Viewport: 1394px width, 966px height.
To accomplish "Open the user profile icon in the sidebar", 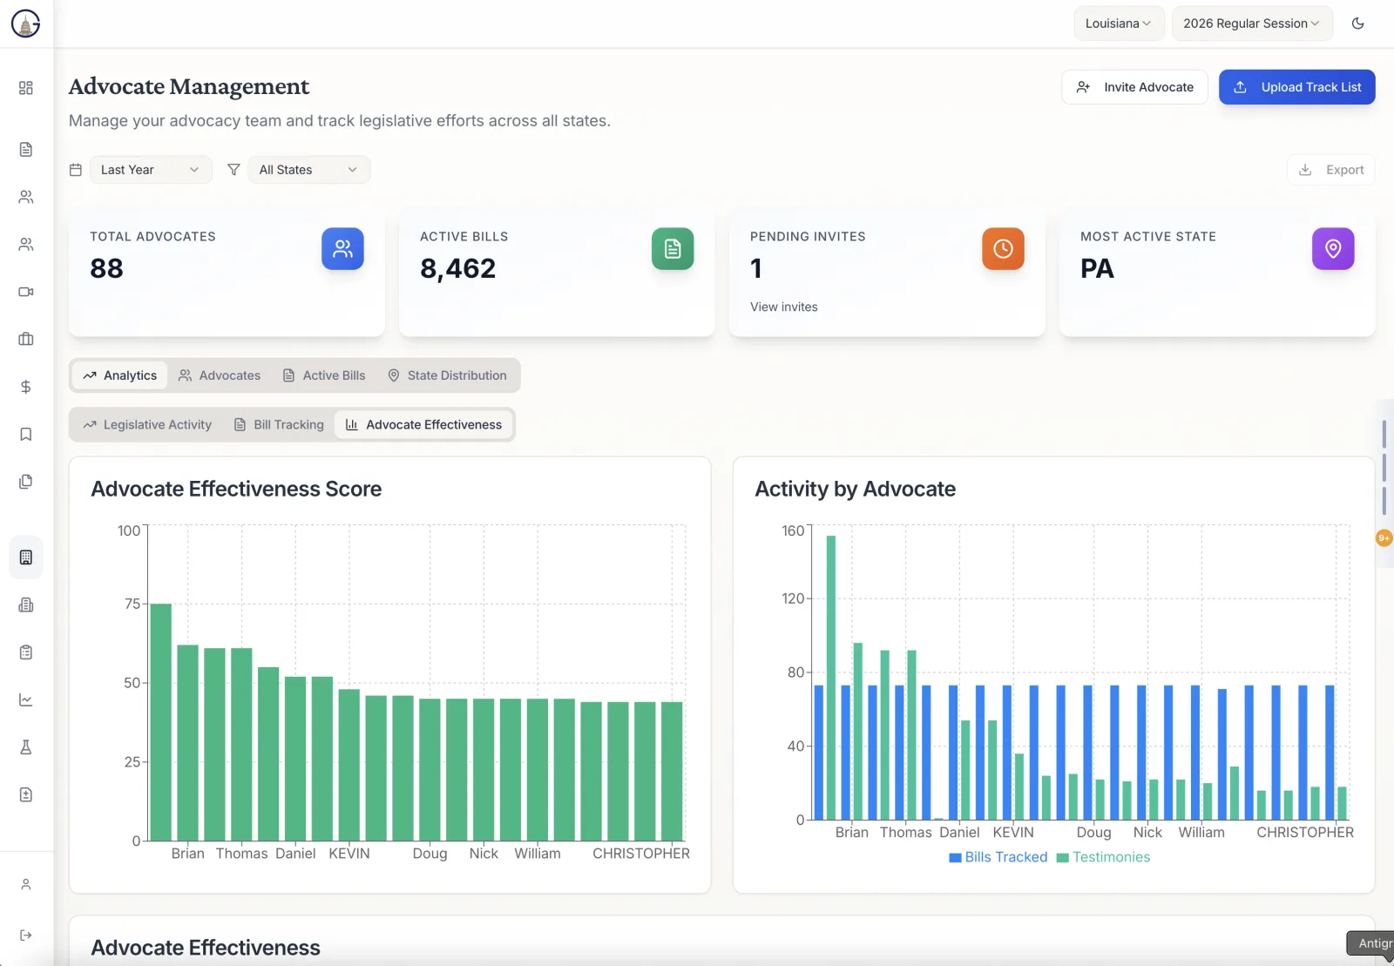I will coord(26,884).
